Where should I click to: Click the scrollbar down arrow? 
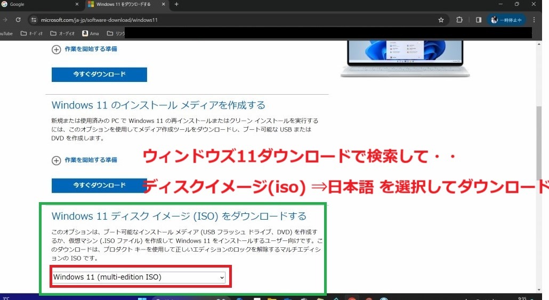[539, 290]
